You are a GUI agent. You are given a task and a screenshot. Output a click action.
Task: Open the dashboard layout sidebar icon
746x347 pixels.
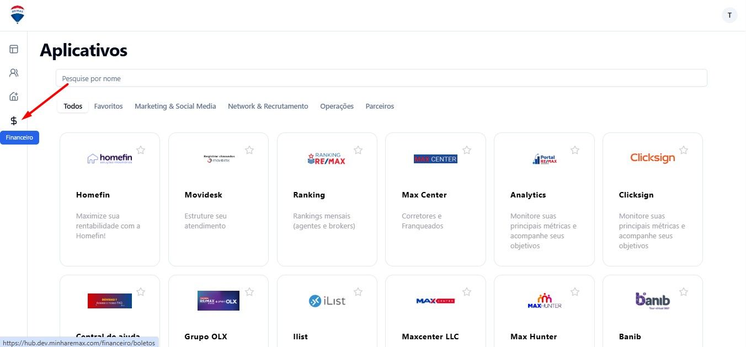[14, 49]
